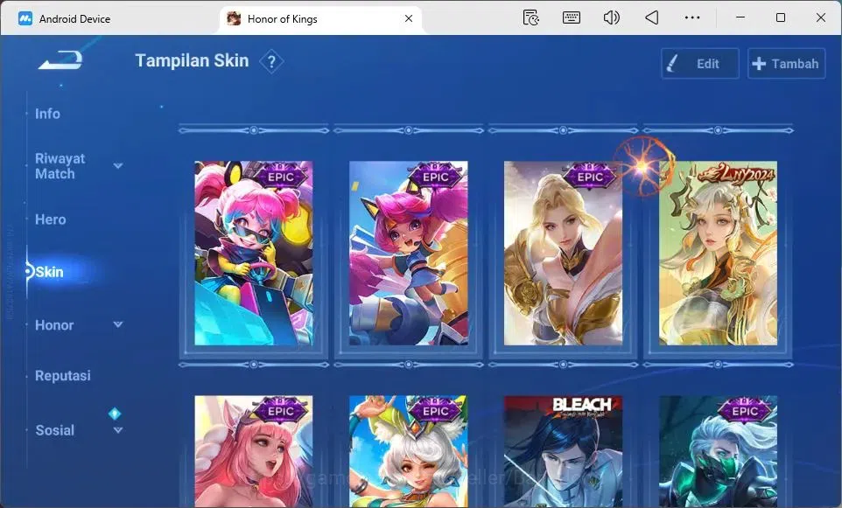Minimize the emulator window
Viewport: 842px width, 508px height.
click(740, 17)
